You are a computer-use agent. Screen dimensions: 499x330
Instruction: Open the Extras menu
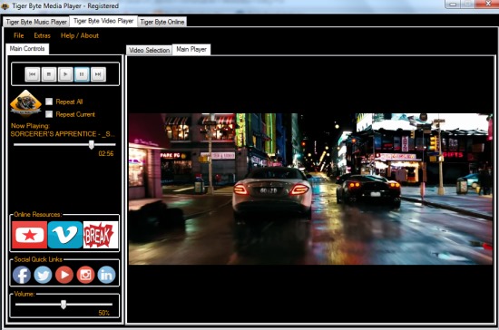43,35
